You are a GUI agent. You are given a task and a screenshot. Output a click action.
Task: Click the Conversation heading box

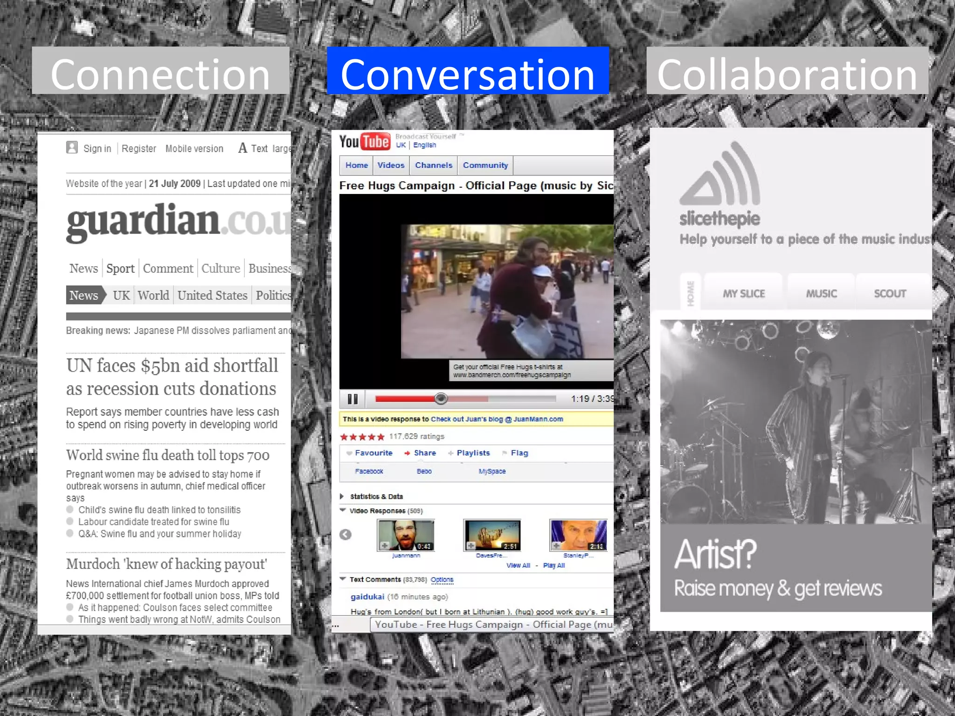click(468, 70)
